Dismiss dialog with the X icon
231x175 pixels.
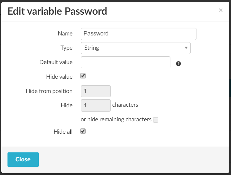pos(221,10)
